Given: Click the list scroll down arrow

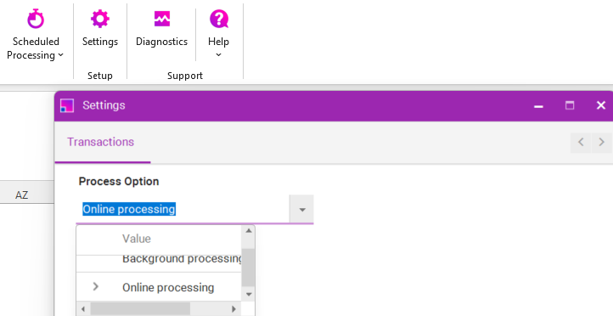Looking at the screenshot, I should coord(248,294).
